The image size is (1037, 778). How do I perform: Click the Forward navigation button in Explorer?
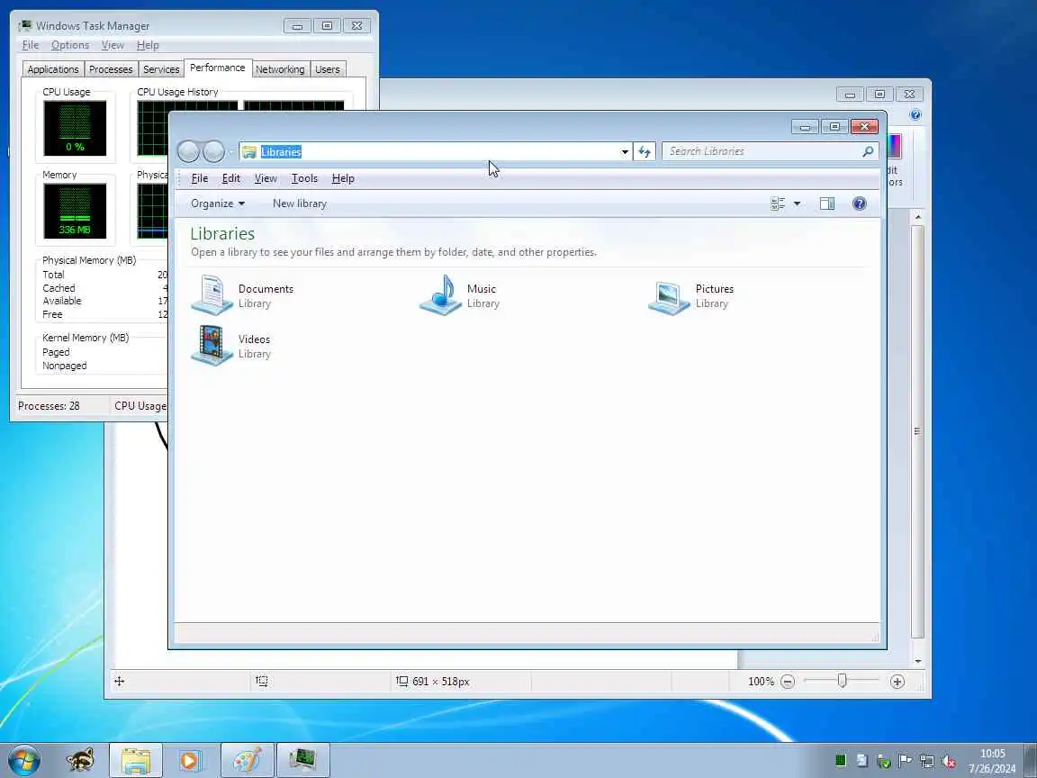click(213, 151)
